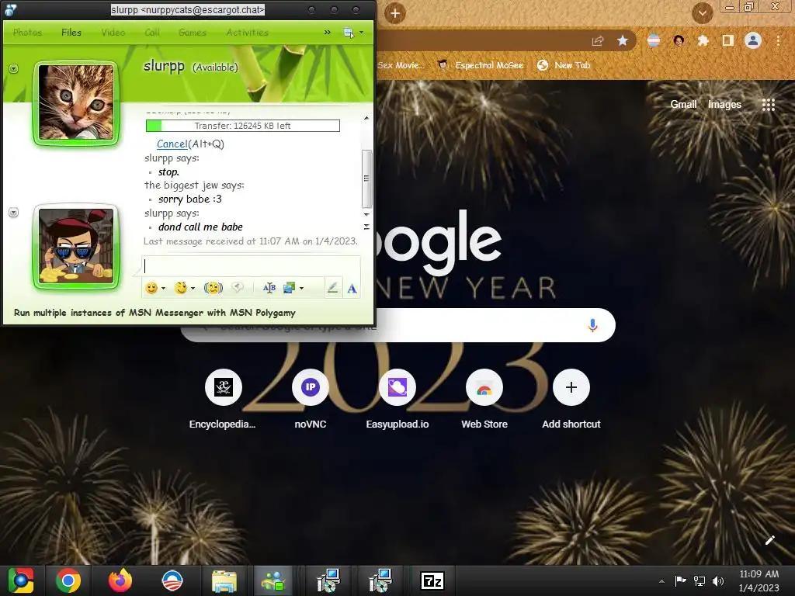
Task: Expand the wink dropdown arrow
Action: tap(193, 289)
